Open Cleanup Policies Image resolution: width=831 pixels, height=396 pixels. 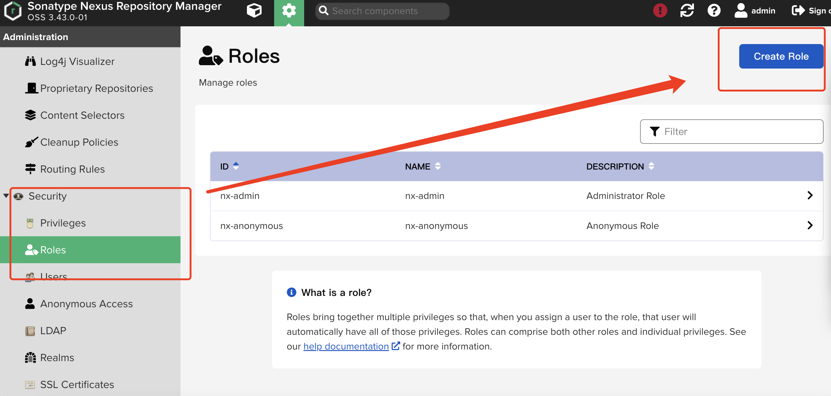pos(79,142)
